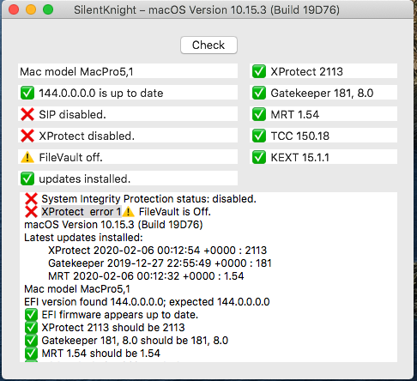Click red cross beside 'XProtect error 1'
The width and height of the screenshot is (417, 381).
[x=31, y=212]
